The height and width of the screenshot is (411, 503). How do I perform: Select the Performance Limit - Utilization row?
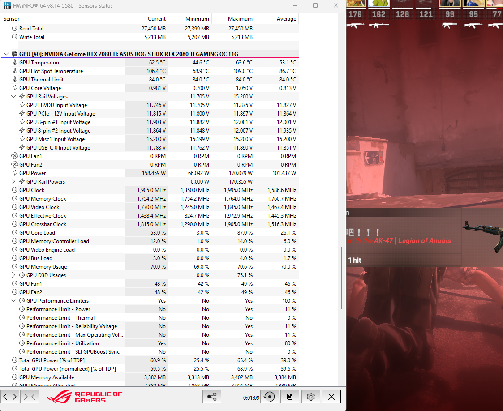[150, 343]
